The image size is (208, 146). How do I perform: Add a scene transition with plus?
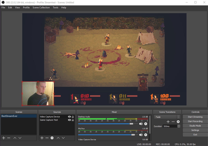click(168, 121)
